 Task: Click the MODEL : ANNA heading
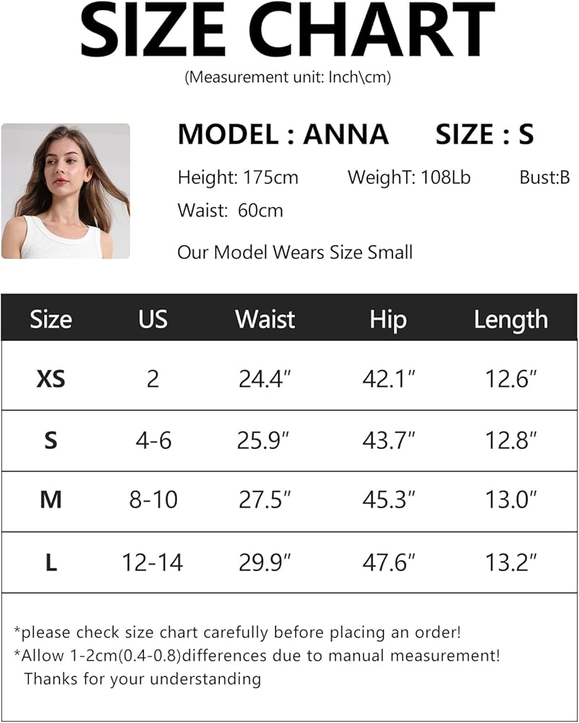click(x=283, y=134)
